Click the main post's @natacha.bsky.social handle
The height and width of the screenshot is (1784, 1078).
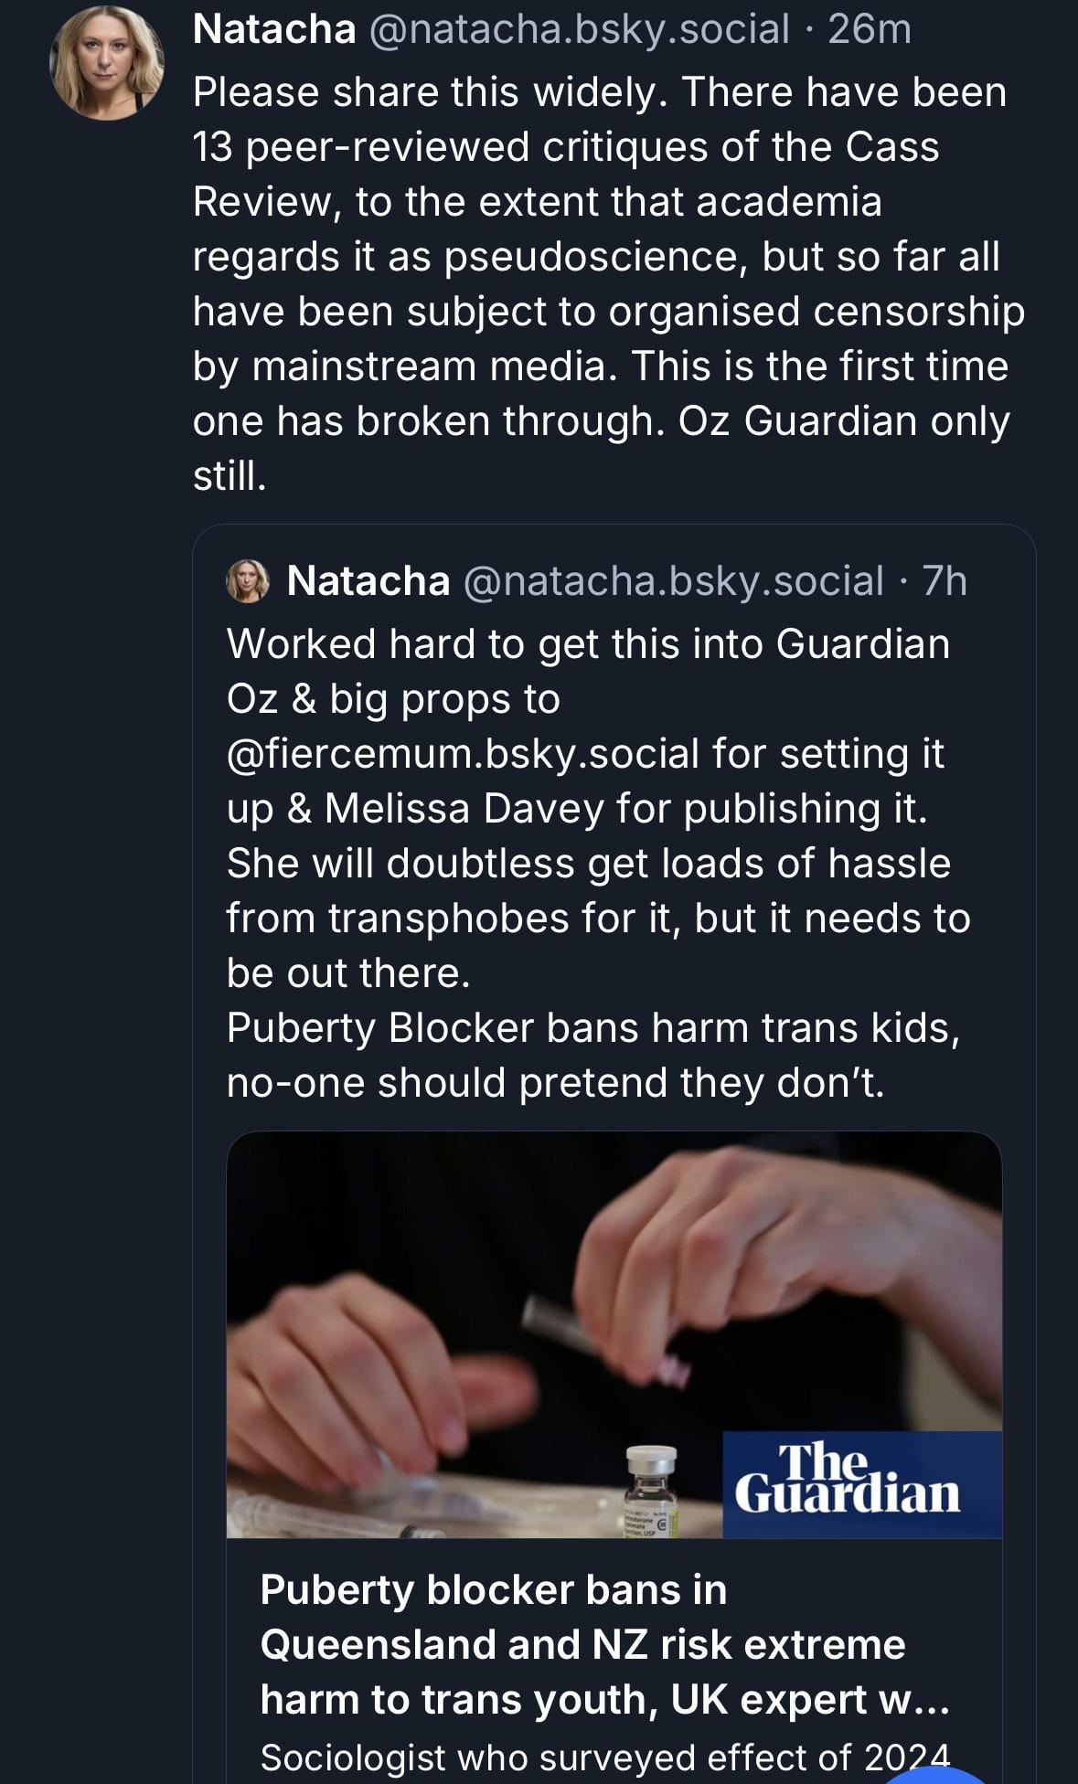579,29
